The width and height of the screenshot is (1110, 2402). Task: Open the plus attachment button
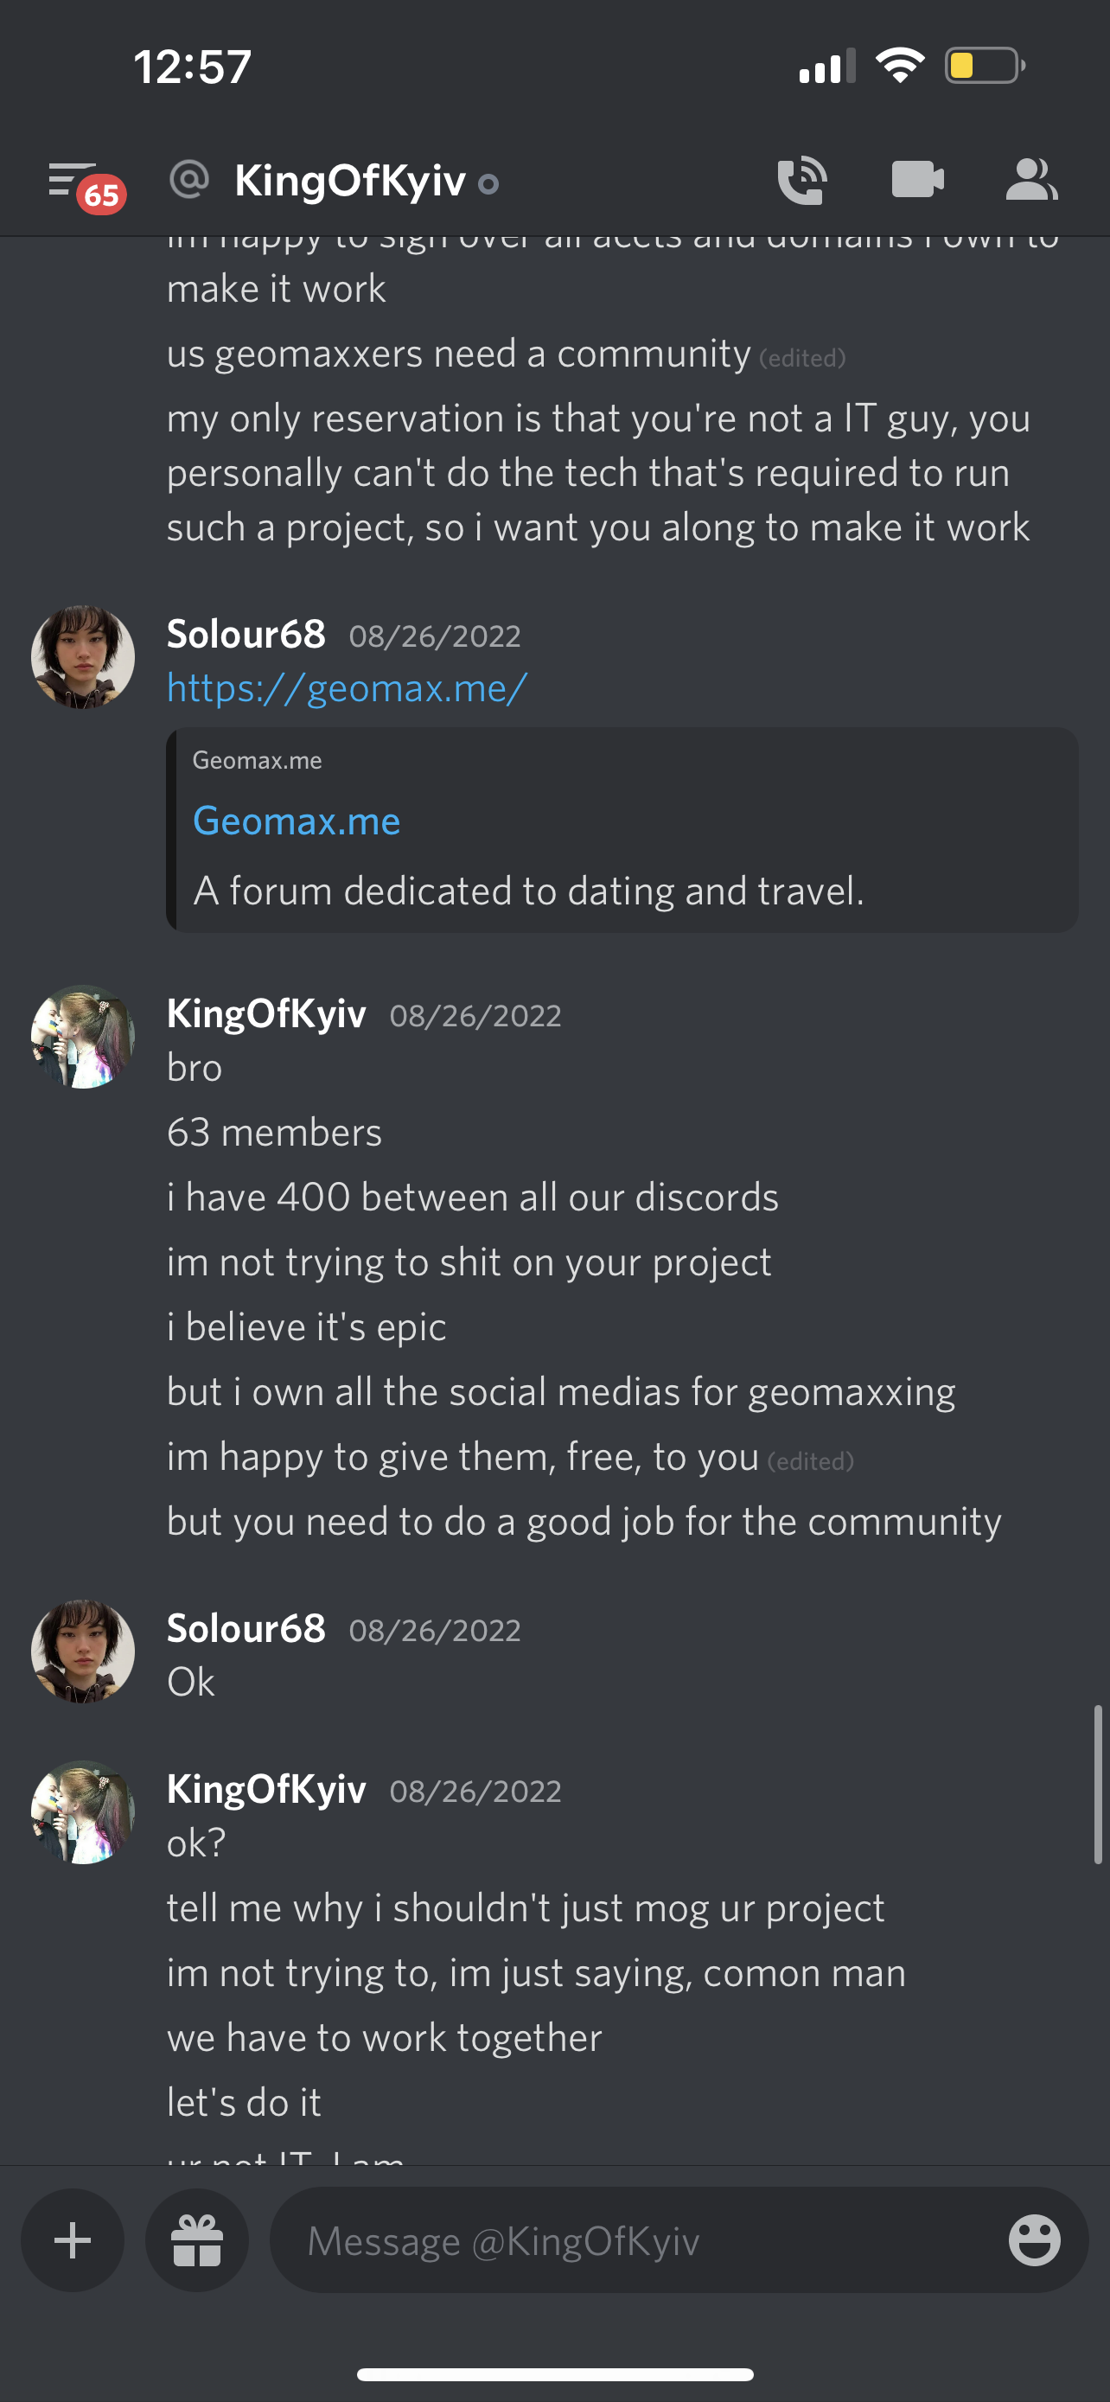73,2239
